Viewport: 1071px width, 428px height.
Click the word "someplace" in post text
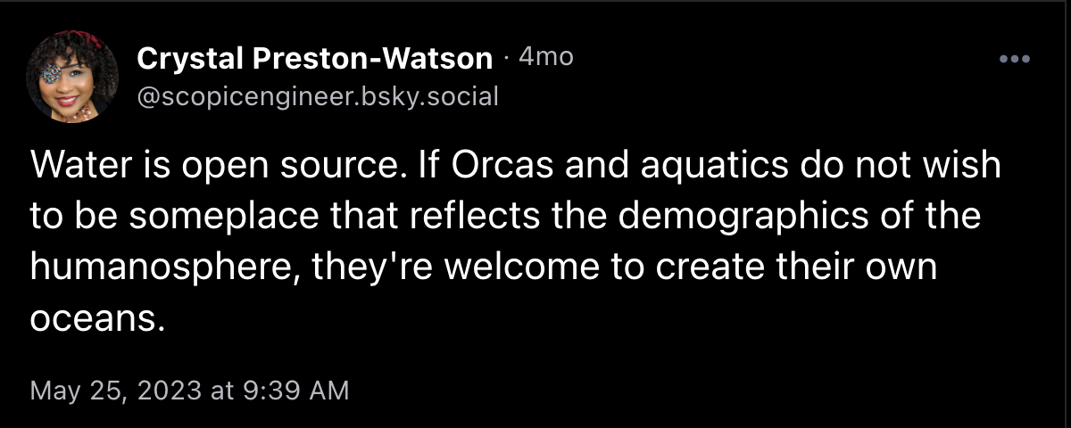(195, 217)
